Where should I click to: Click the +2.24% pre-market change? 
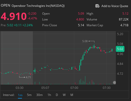(28, 25)
